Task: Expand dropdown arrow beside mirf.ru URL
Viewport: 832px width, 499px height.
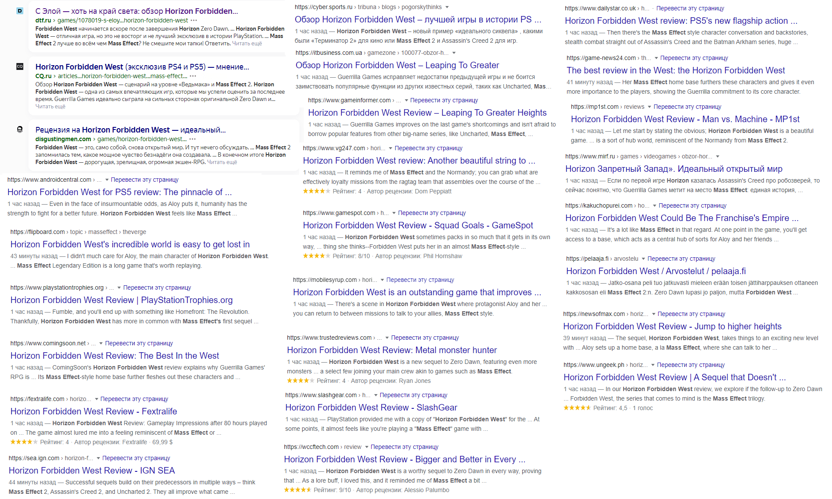Action: pyautogui.click(x=718, y=156)
